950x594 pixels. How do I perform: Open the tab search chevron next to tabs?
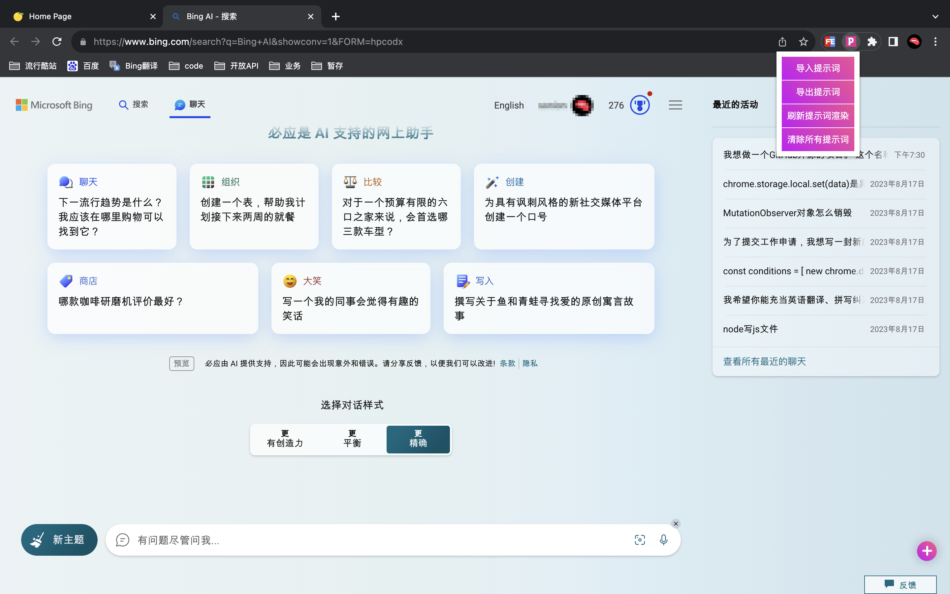point(936,16)
